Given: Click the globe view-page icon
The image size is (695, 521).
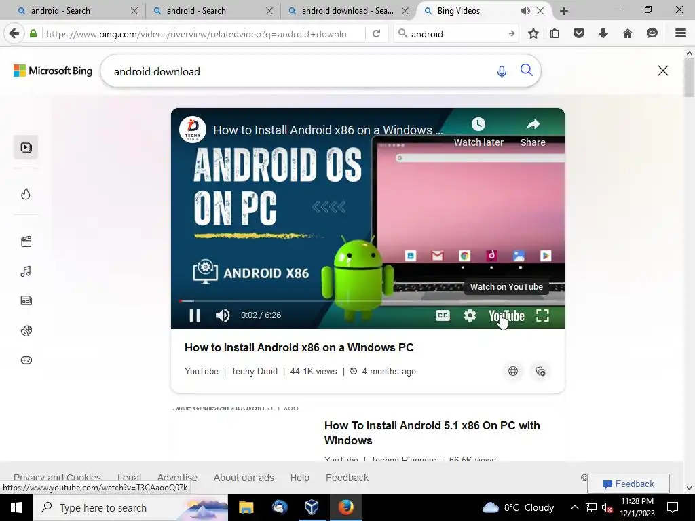Looking at the screenshot, I should click(513, 371).
